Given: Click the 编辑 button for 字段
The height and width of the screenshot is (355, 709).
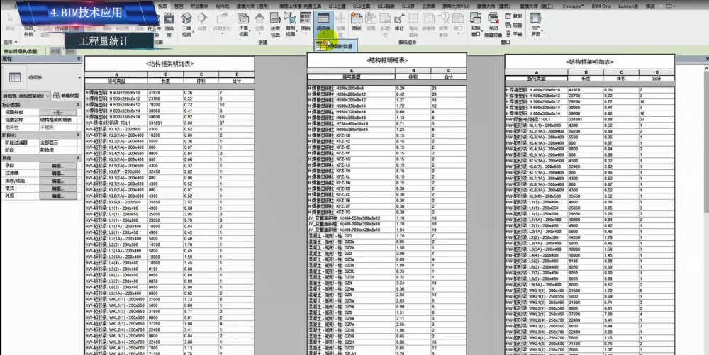Looking at the screenshot, I should [x=58, y=164].
